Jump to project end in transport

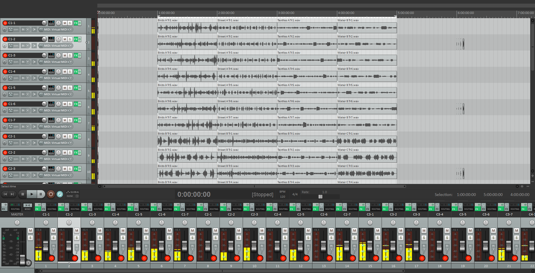(12, 194)
